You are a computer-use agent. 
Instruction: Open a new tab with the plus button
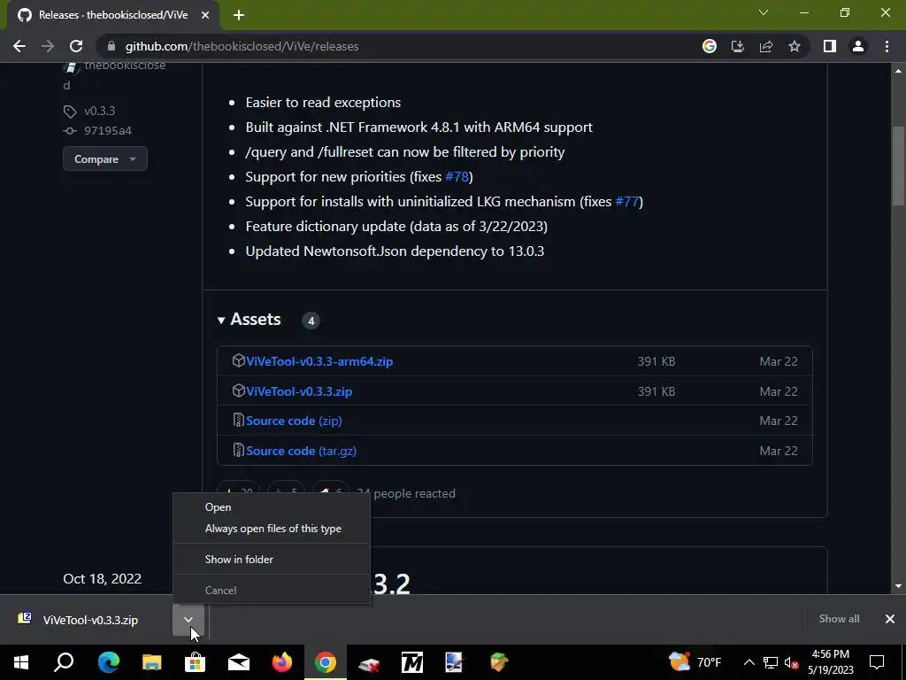pos(239,15)
